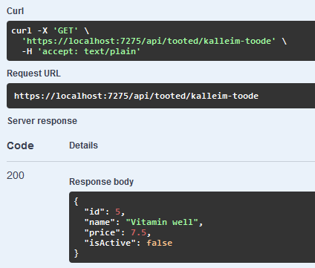Click the Request URL label

point(33,73)
